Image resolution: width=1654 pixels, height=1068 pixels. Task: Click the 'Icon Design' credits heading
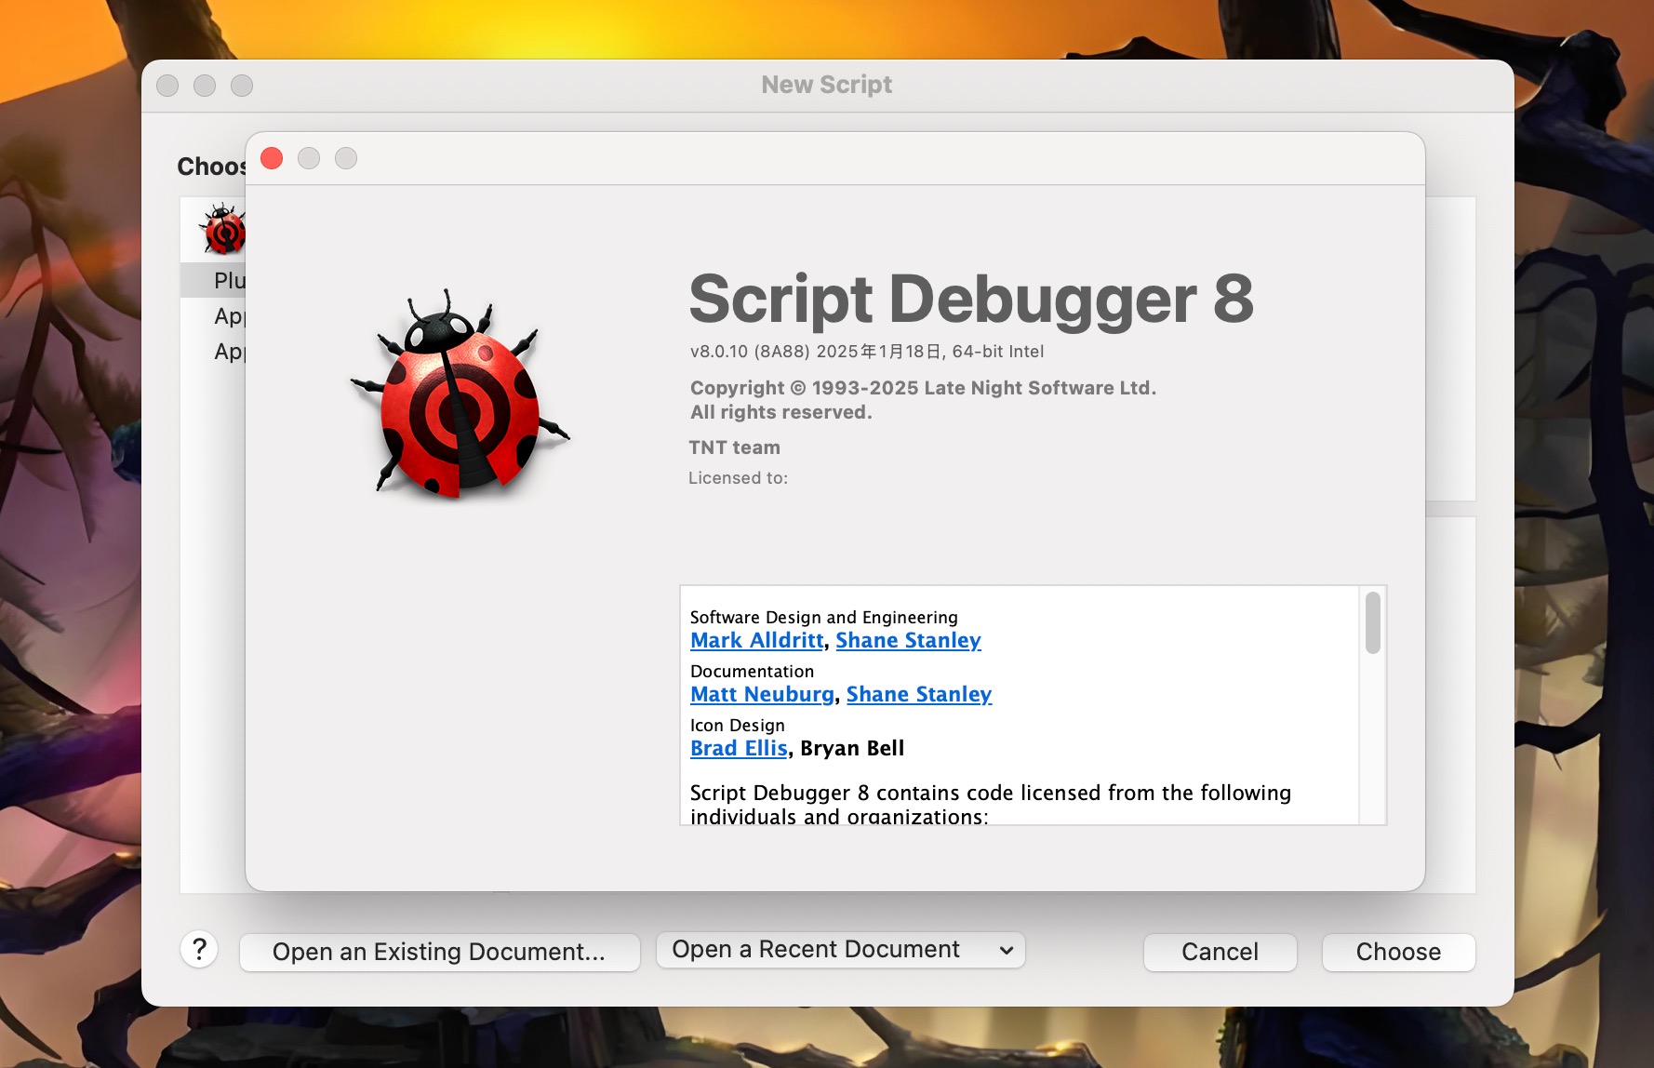click(737, 725)
